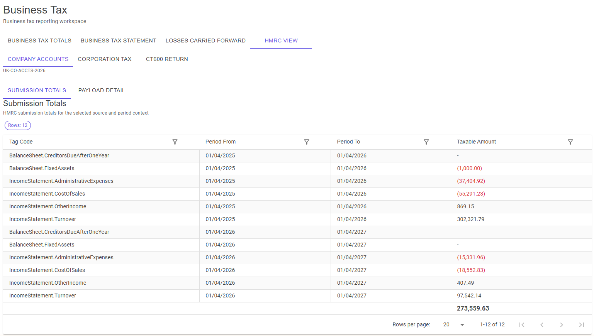Open the Losses Carried Forward tab
The image size is (594, 336).
click(205, 41)
